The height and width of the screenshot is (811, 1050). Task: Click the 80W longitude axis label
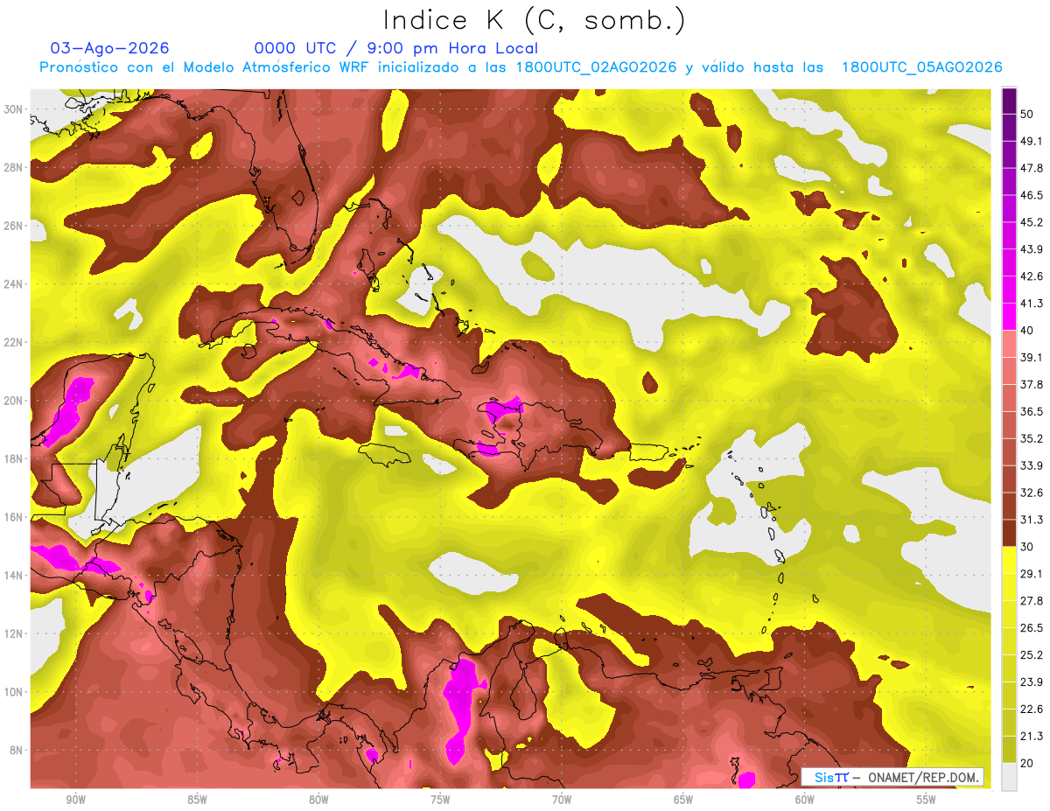coord(318,800)
